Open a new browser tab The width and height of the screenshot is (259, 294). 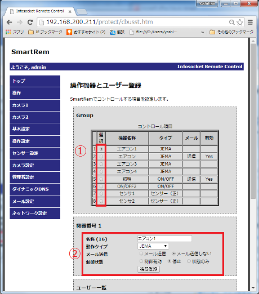tap(82, 12)
